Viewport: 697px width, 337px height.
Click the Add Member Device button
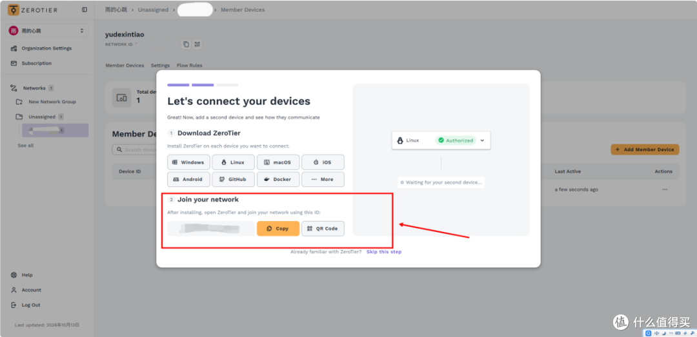click(x=645, y=149)
